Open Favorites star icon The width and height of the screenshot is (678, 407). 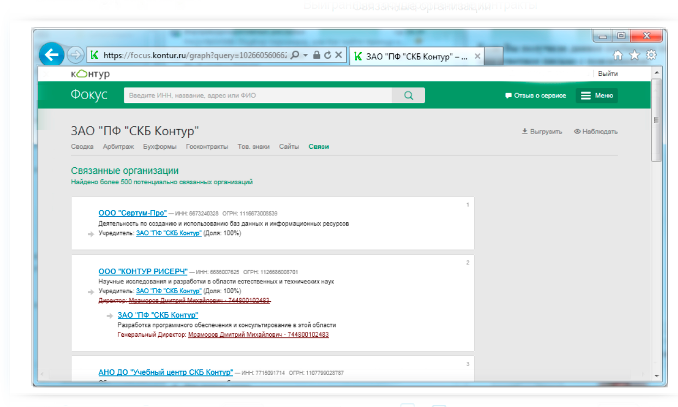[634, 55]
